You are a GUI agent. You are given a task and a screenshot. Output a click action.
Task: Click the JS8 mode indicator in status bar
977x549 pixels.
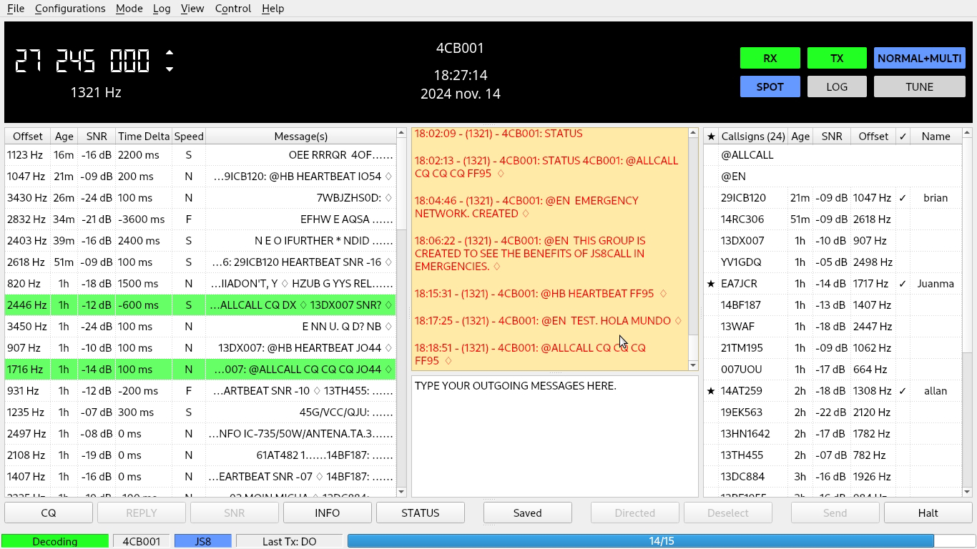203,541
